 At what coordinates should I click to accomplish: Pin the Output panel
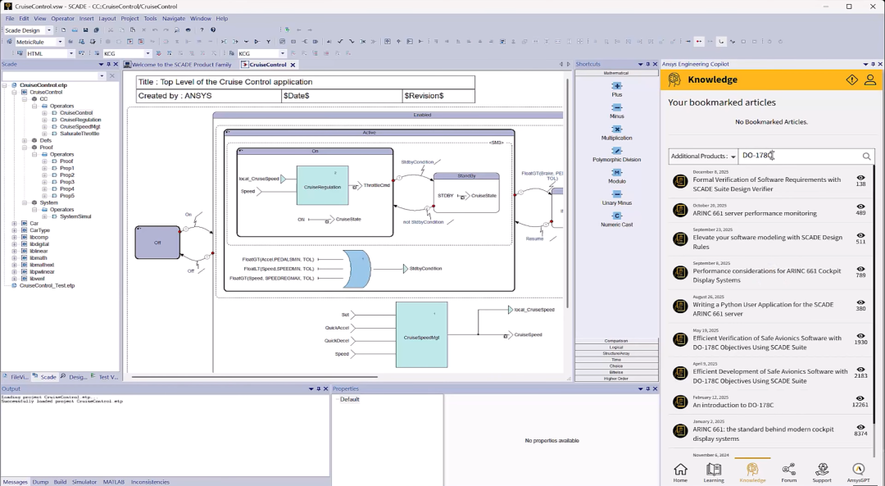[x=318, y=389]
